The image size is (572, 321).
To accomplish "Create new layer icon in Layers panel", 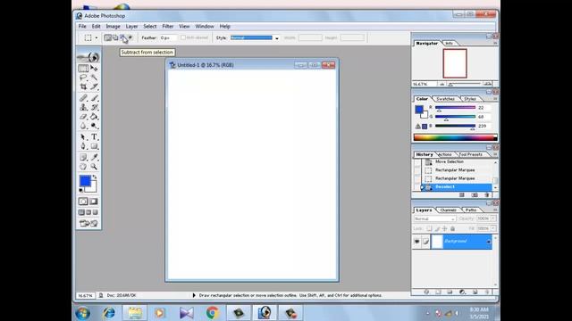I will click(475, 292).
